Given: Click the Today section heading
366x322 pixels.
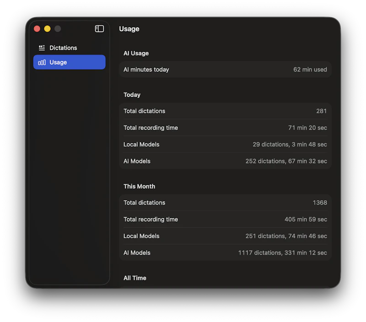Looking at the screenshot, I should click(132, 95).
